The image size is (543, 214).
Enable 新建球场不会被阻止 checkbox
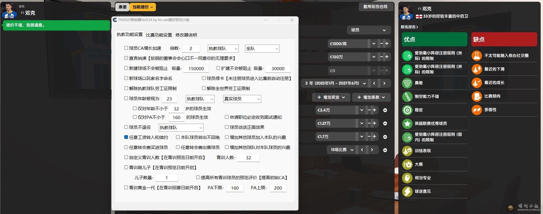(126, 68)
